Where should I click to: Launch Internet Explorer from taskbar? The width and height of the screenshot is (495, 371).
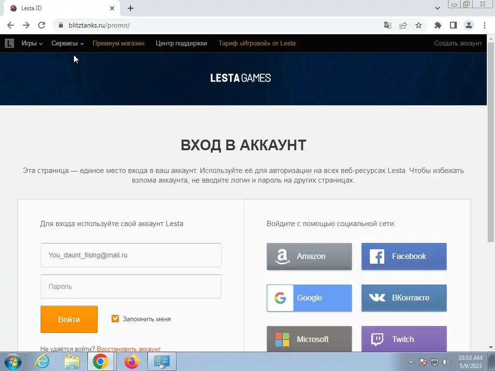(x=42, y=361)
